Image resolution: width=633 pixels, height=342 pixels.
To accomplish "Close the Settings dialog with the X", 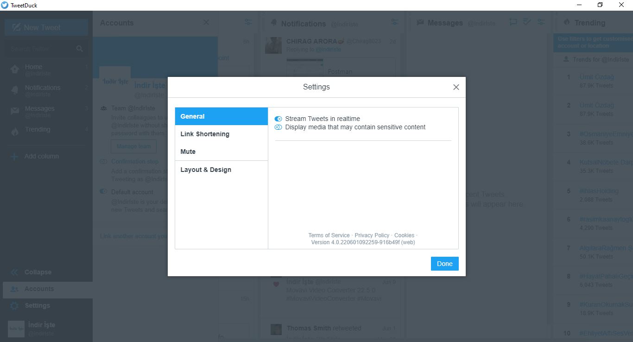I will 456,87.
